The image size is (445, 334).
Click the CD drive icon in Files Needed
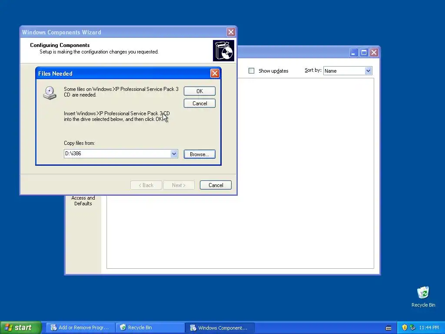[x=50, y=93]
